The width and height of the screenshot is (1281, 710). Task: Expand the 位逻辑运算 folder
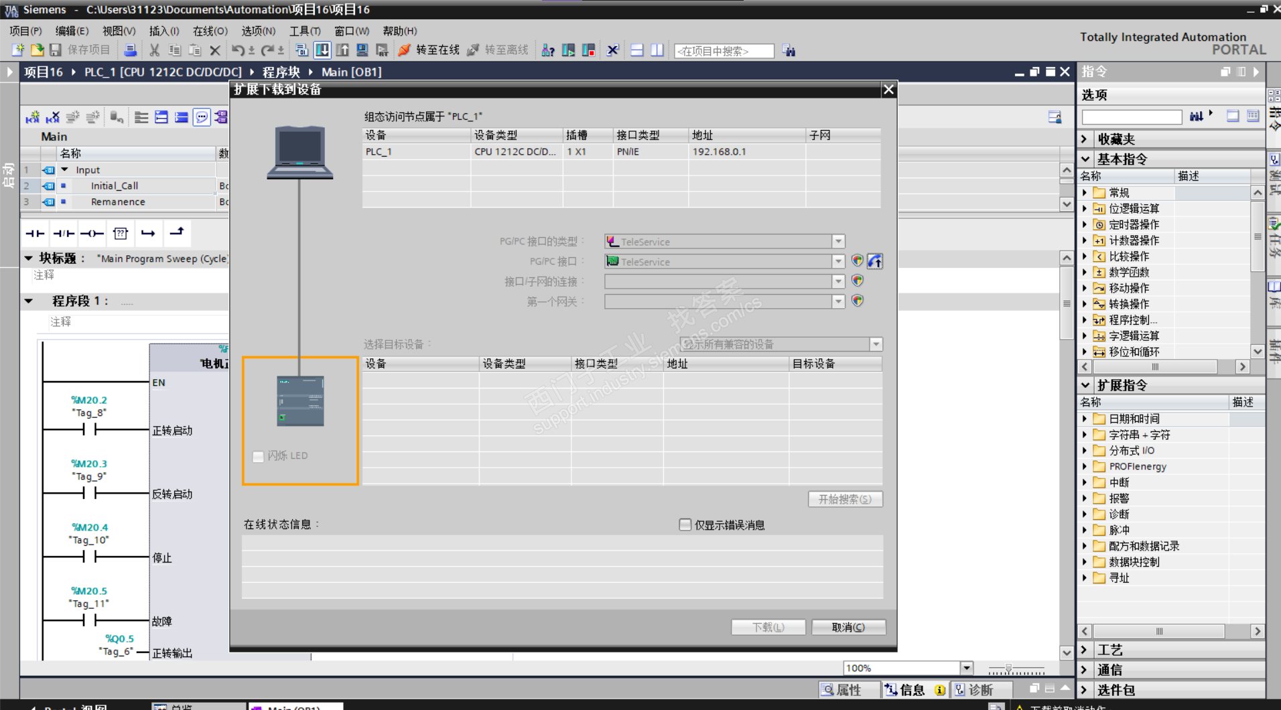point(1085,208)
